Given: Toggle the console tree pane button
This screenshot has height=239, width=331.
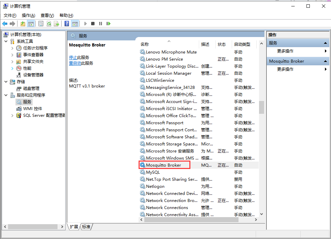Looking at the screenshot, I should click(31, 24).
